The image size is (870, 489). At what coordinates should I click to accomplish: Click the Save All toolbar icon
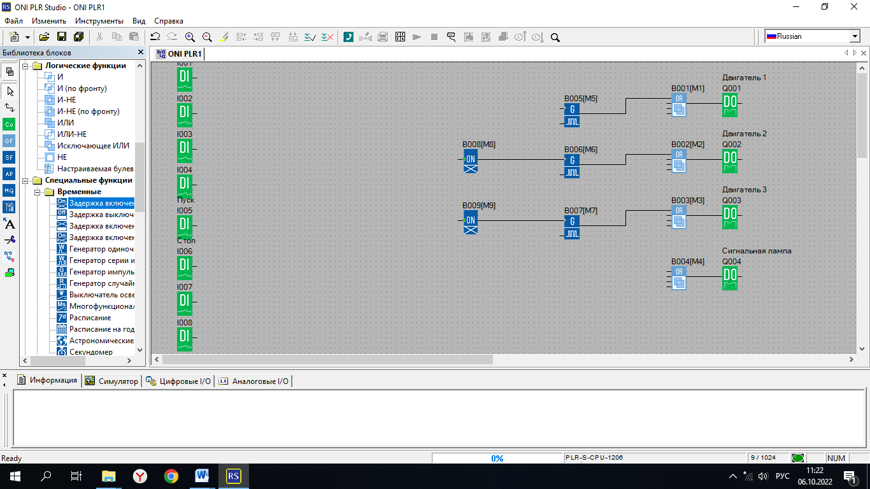tap(80, 37)
